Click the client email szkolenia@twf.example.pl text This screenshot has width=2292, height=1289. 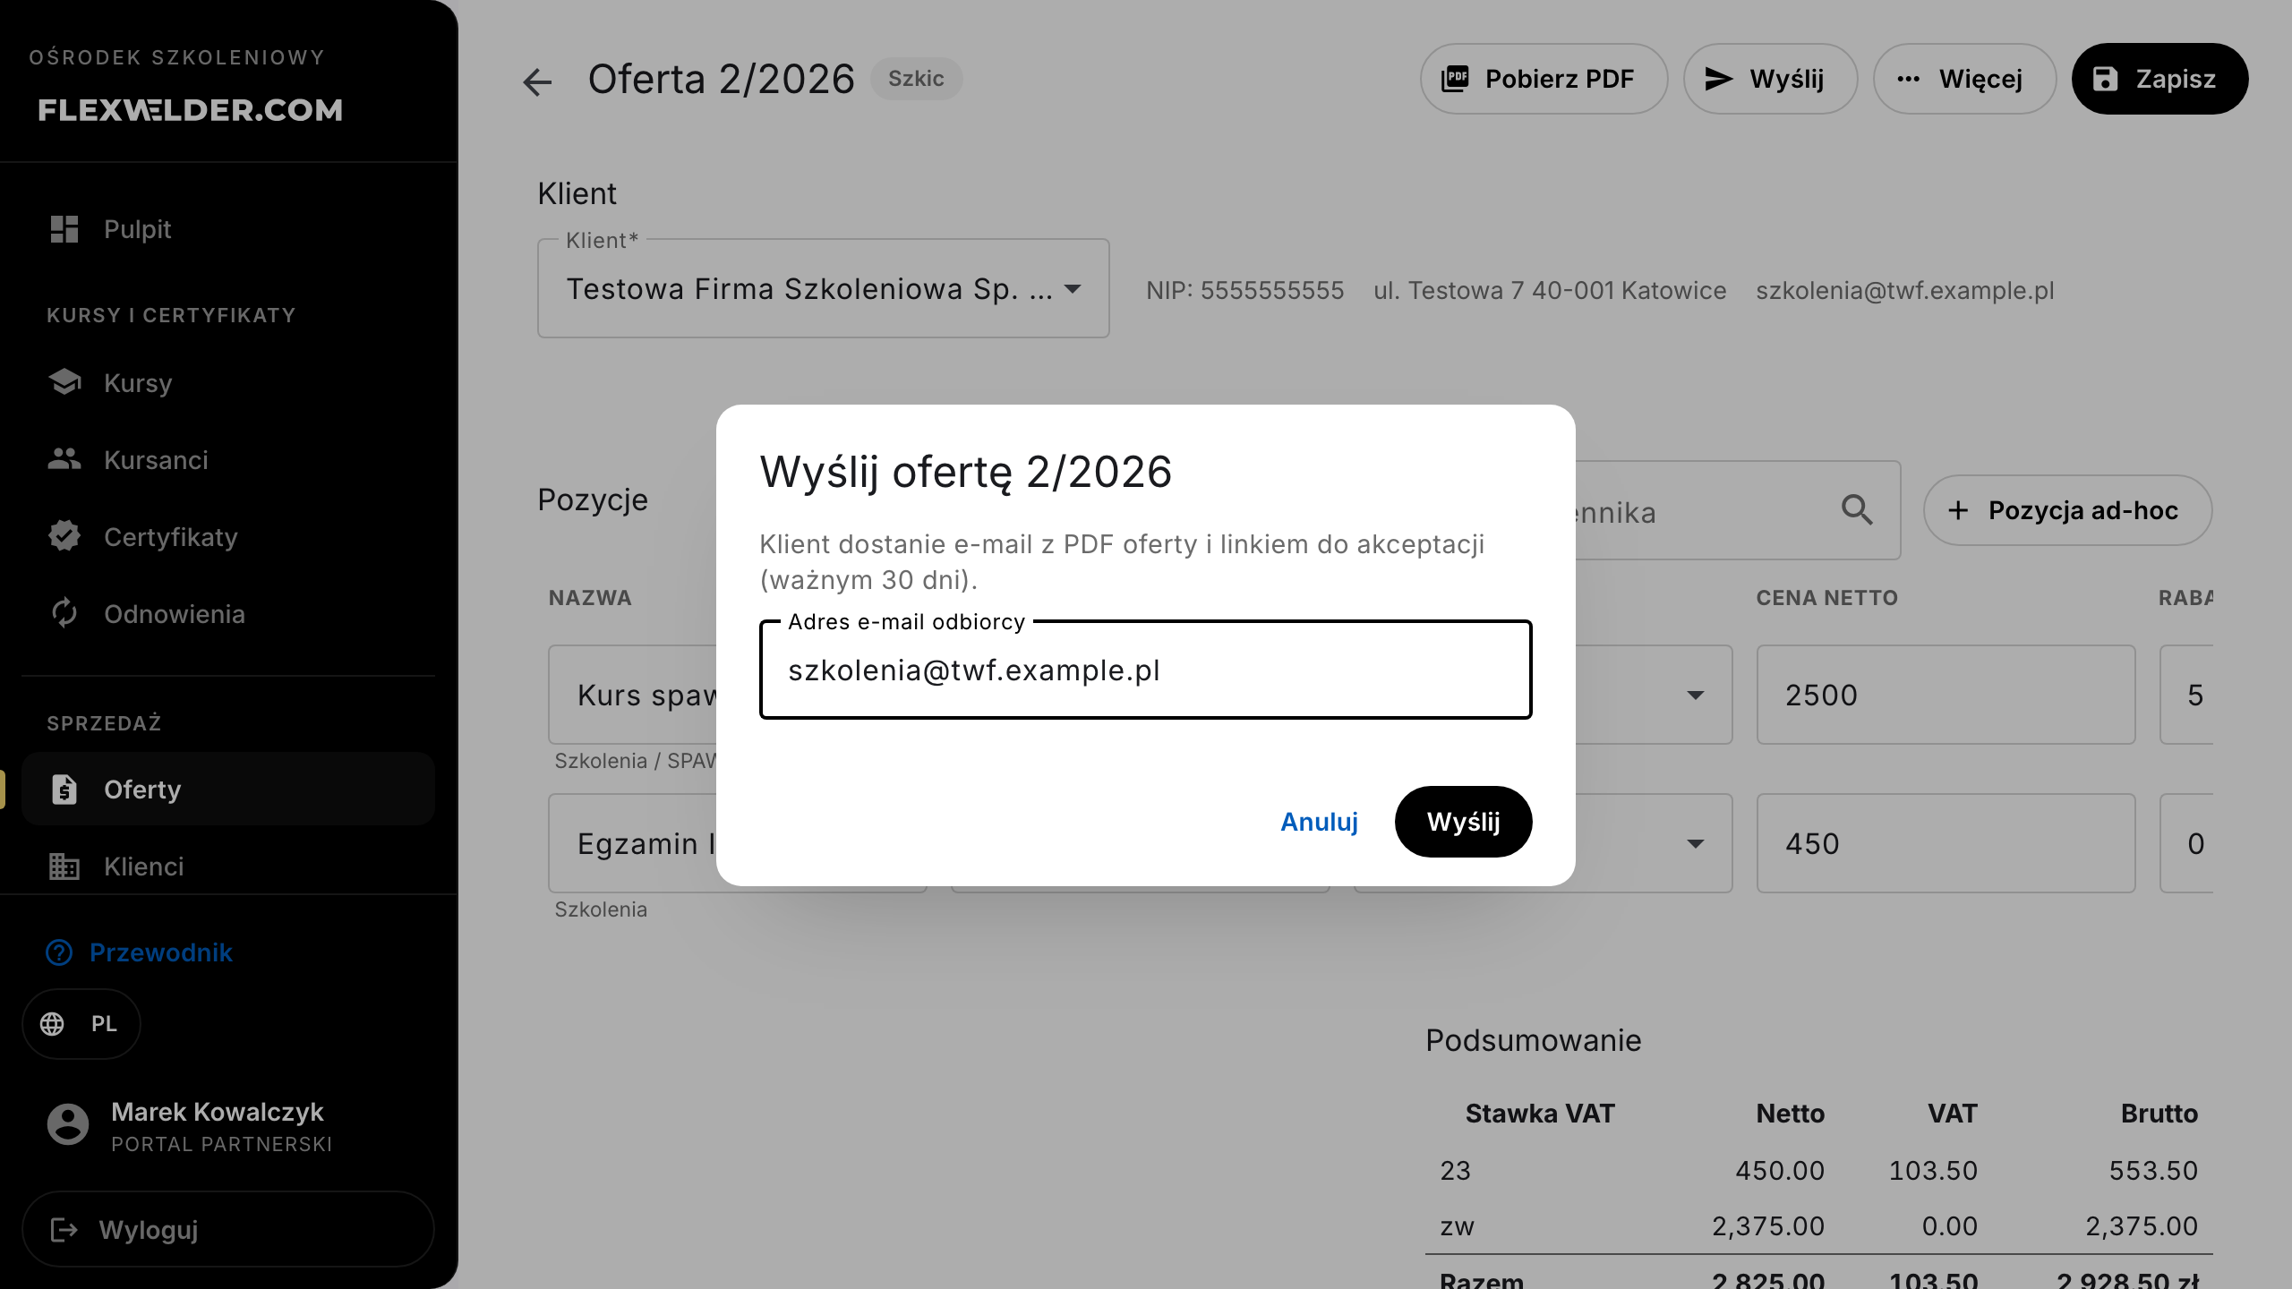point(1905,291)
